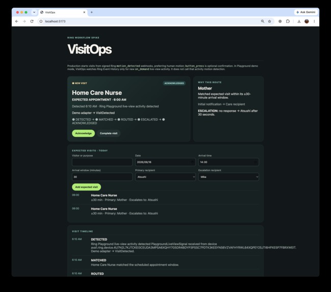Image resolution: width=331 pixels, height=292 pixels.
Task: Open the zoom magnifier in address bar
Action: click(x=263, y=21)
